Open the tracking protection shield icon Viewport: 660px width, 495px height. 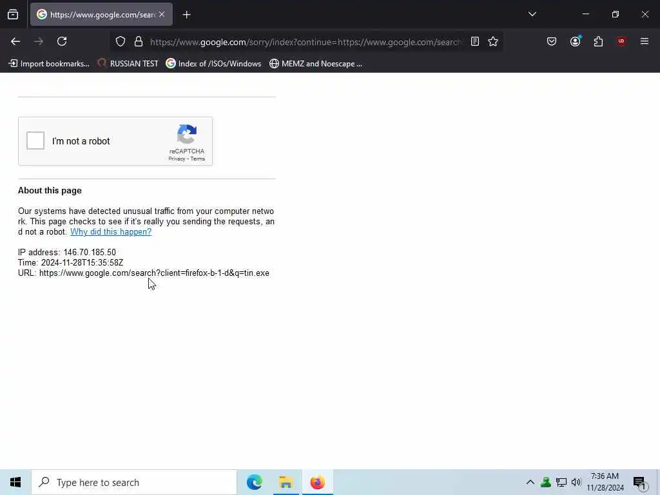121,41
